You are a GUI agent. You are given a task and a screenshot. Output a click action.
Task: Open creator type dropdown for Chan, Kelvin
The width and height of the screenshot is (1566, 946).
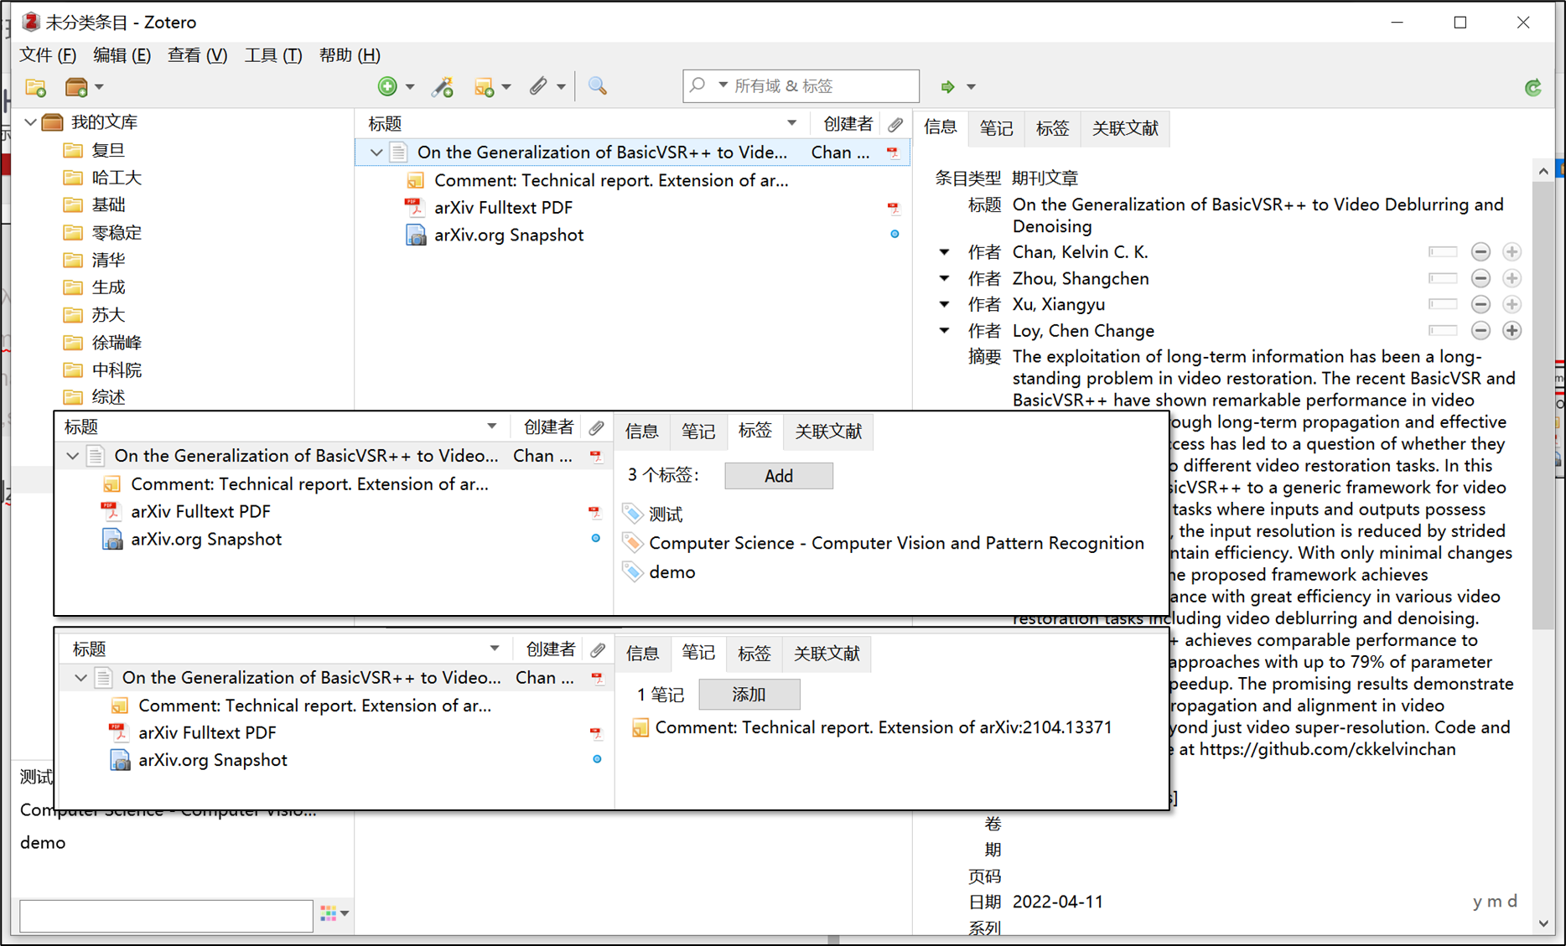click(x=945, y=252)
